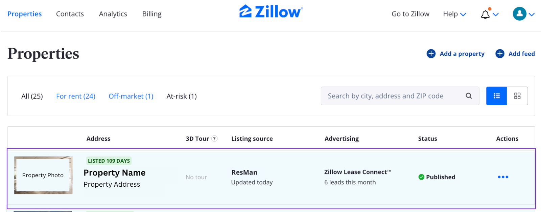Switch to list view
Screen dimensions: 541x212
pos(496,96)
